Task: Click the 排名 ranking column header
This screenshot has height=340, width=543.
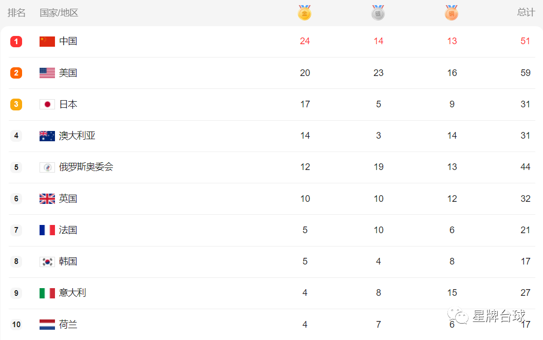Action: (x=16, y=13)
